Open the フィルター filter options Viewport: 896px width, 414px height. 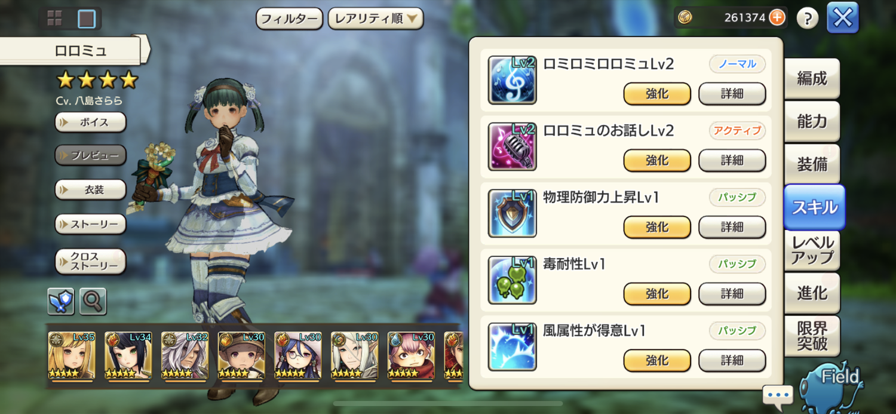pos(290,19)
